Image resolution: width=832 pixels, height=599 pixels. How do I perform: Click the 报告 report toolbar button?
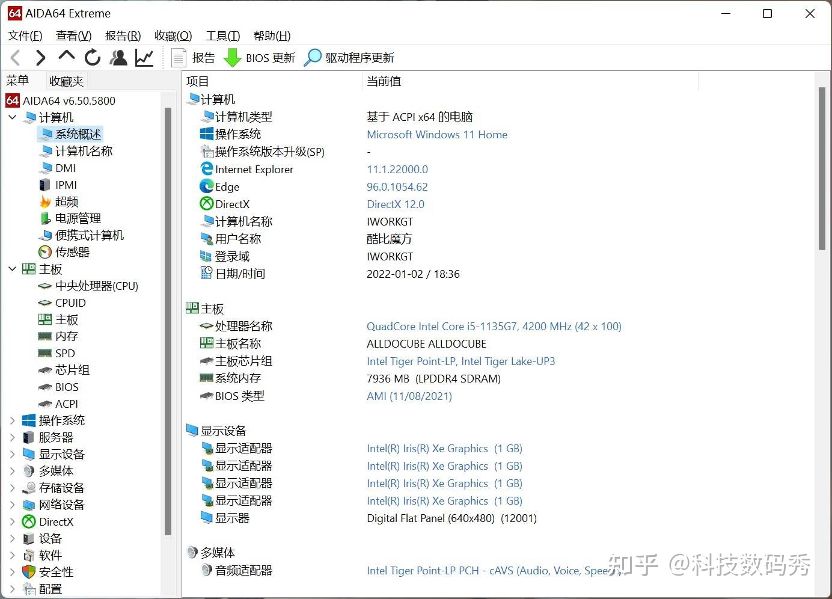pyautogui.click(x=194, y=58)
